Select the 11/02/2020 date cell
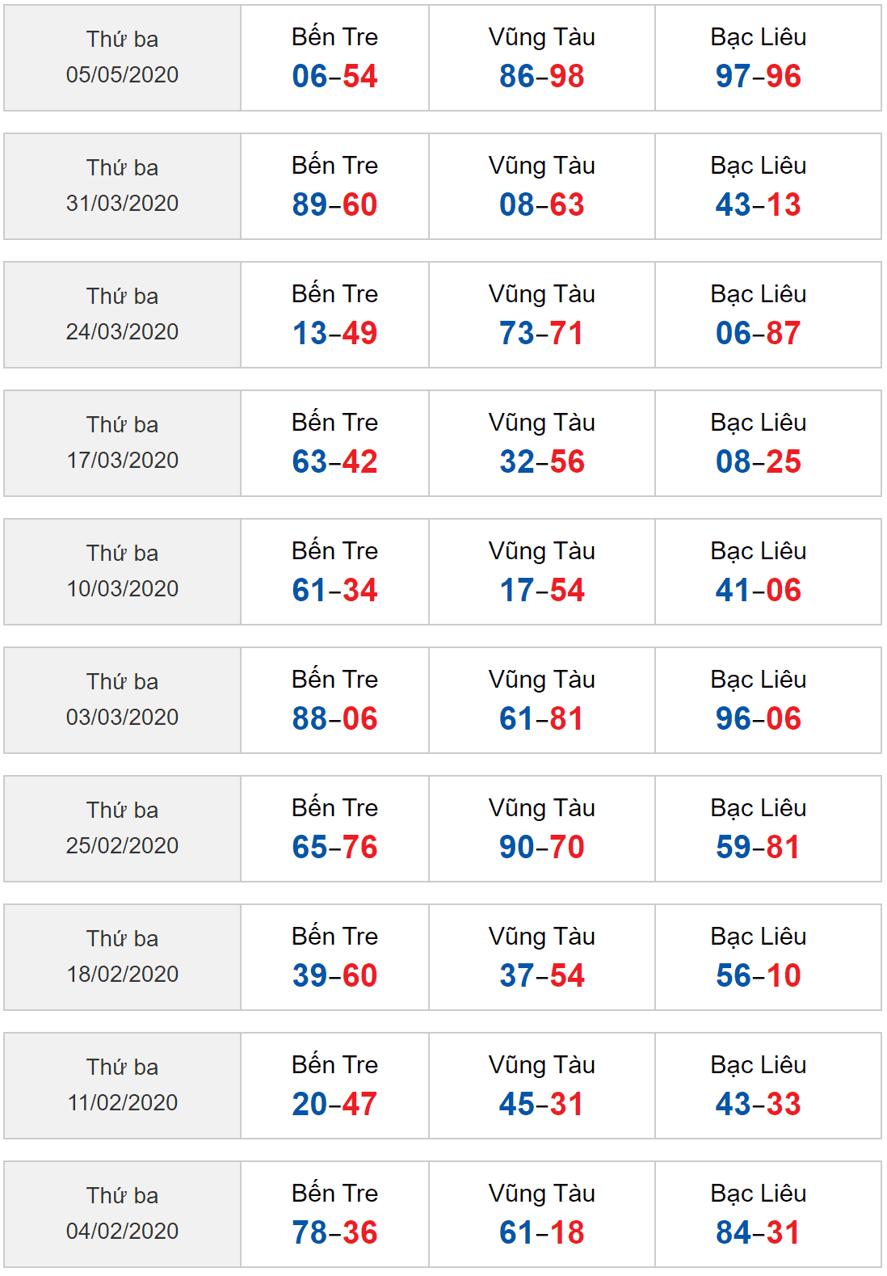 (x=122, y=1085)
